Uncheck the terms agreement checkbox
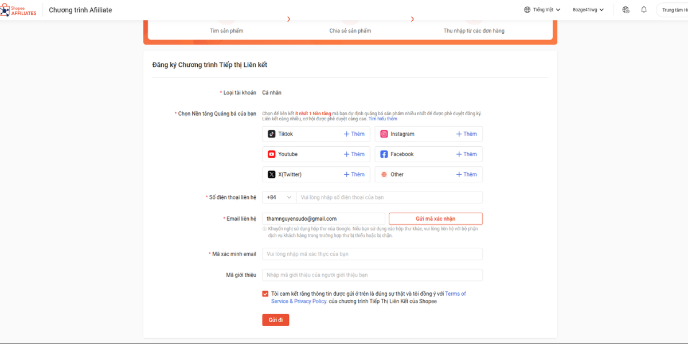This screenshot has width=688, height=344. click(265, 294)
